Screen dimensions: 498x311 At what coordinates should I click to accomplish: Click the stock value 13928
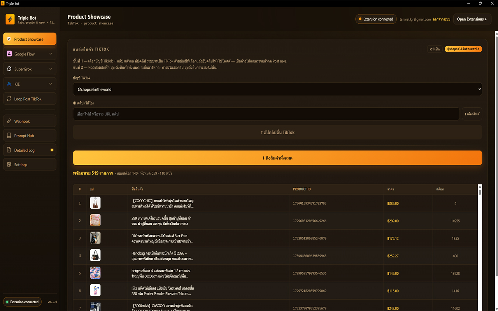click(455, 273)
